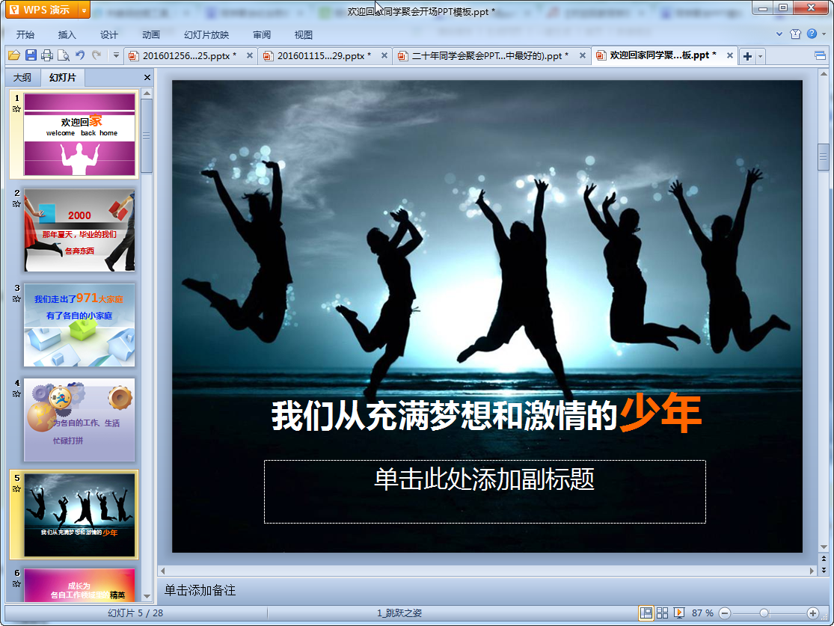Open the 审阅 menu tab
Viewport: 834px width, 626px height.
pyautogui.click(x=262, y=34)
